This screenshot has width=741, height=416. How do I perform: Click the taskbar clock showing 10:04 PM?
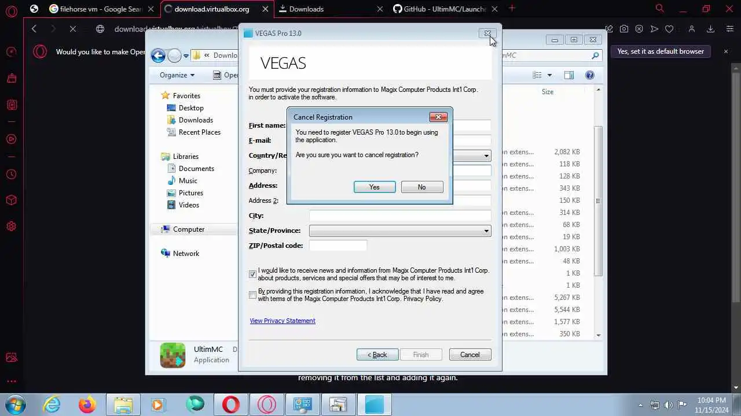(x=711, y=404)
